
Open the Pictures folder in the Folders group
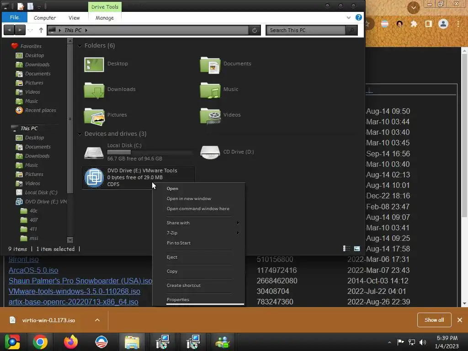pos(94,116)
